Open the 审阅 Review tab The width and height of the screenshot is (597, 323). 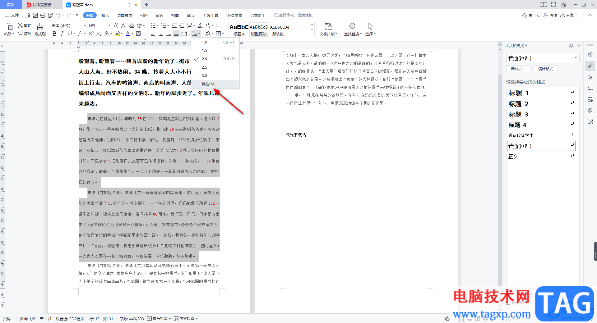pos(160,15)
